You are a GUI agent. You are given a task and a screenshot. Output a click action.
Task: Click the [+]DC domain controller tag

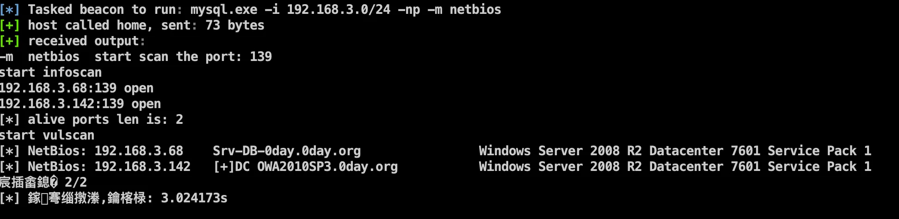pyautogui.click(x=231, y=167)
